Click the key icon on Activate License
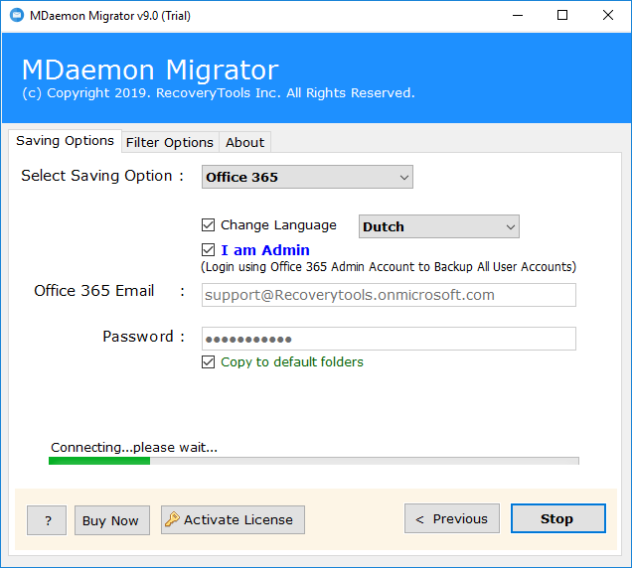The width and height of the screenshot is (632, 568). click(x=173, y=519)
